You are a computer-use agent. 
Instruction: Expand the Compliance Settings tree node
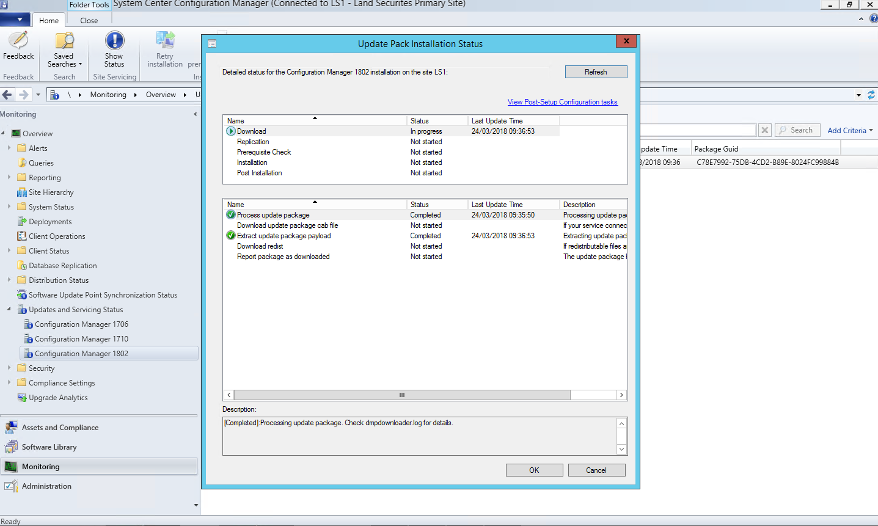(x=9, y=382)
